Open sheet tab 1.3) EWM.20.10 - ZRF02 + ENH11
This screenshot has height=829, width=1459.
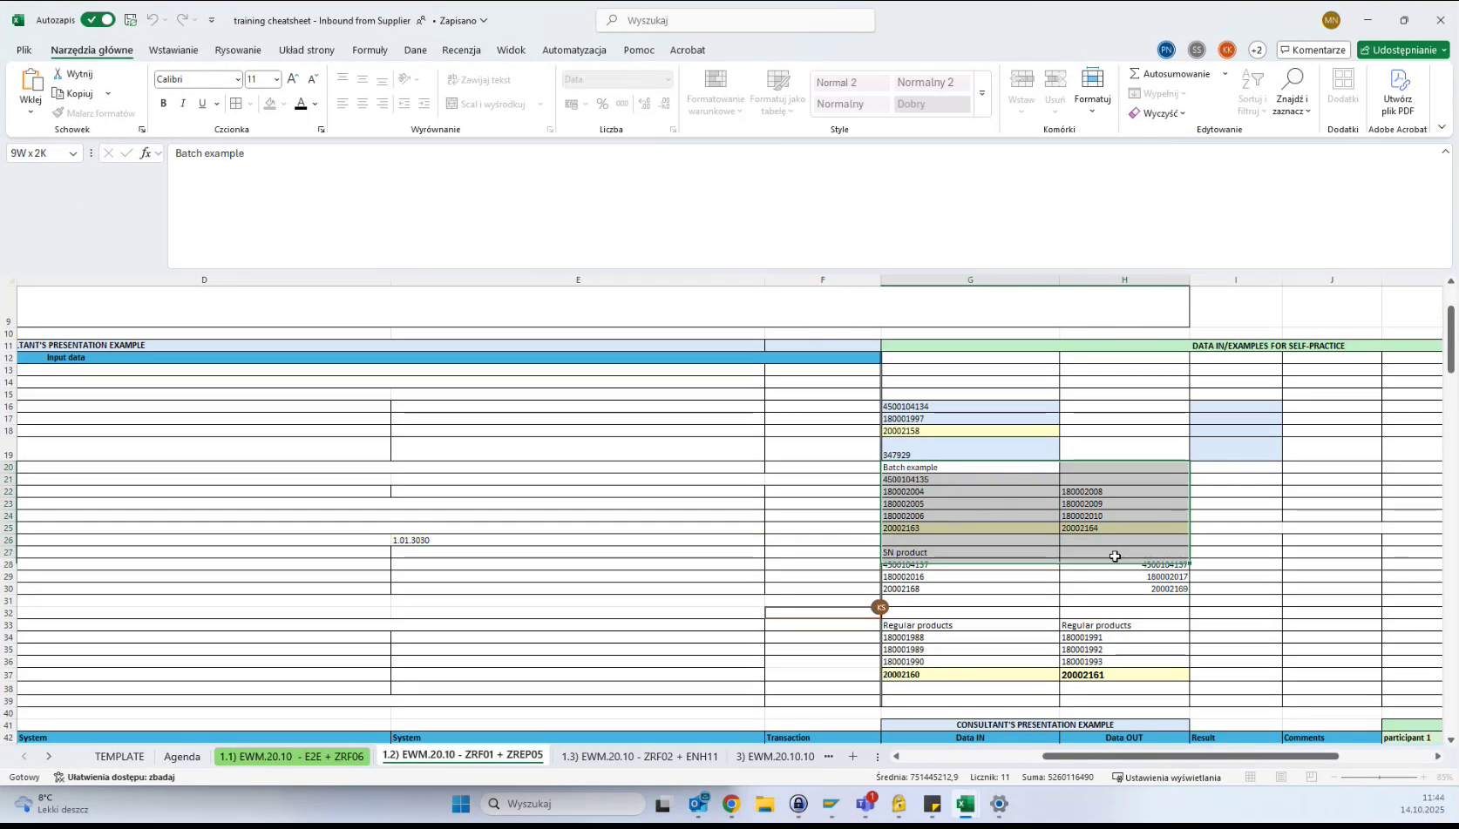[x=639, y=757]
